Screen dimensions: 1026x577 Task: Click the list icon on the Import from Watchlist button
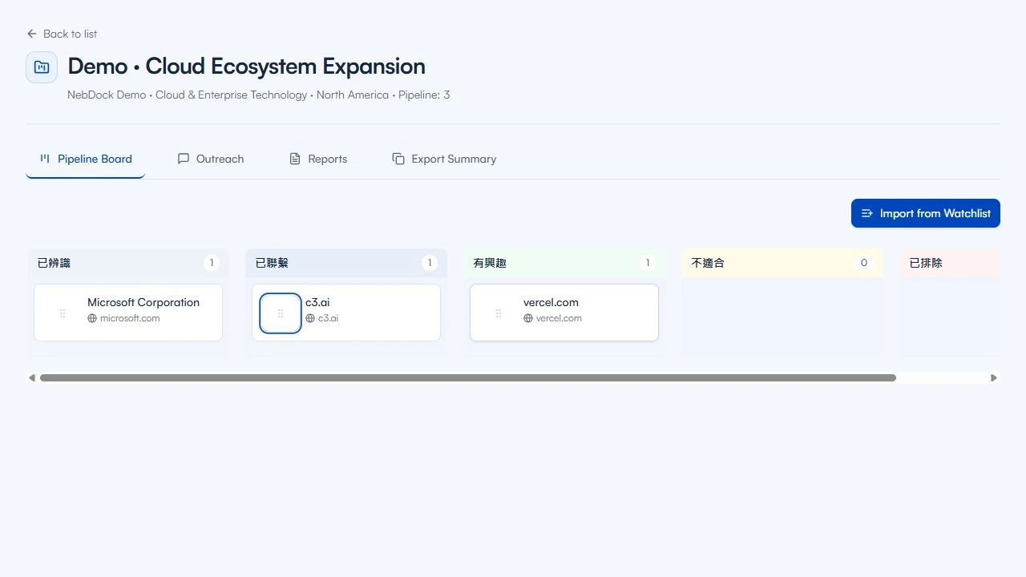tap(866, 213)
